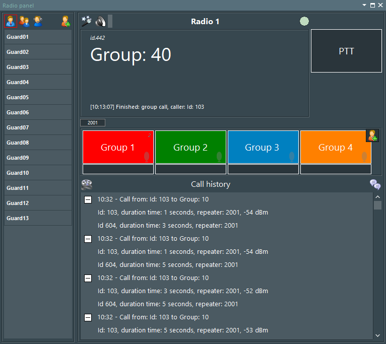Open the magic wand tool for Radio 1
386x344 pixels.
coord(87,21)
